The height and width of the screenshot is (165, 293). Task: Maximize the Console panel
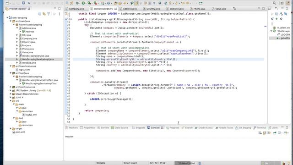point(287,127)
